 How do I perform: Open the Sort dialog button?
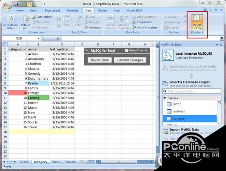(x=66, y=21)
